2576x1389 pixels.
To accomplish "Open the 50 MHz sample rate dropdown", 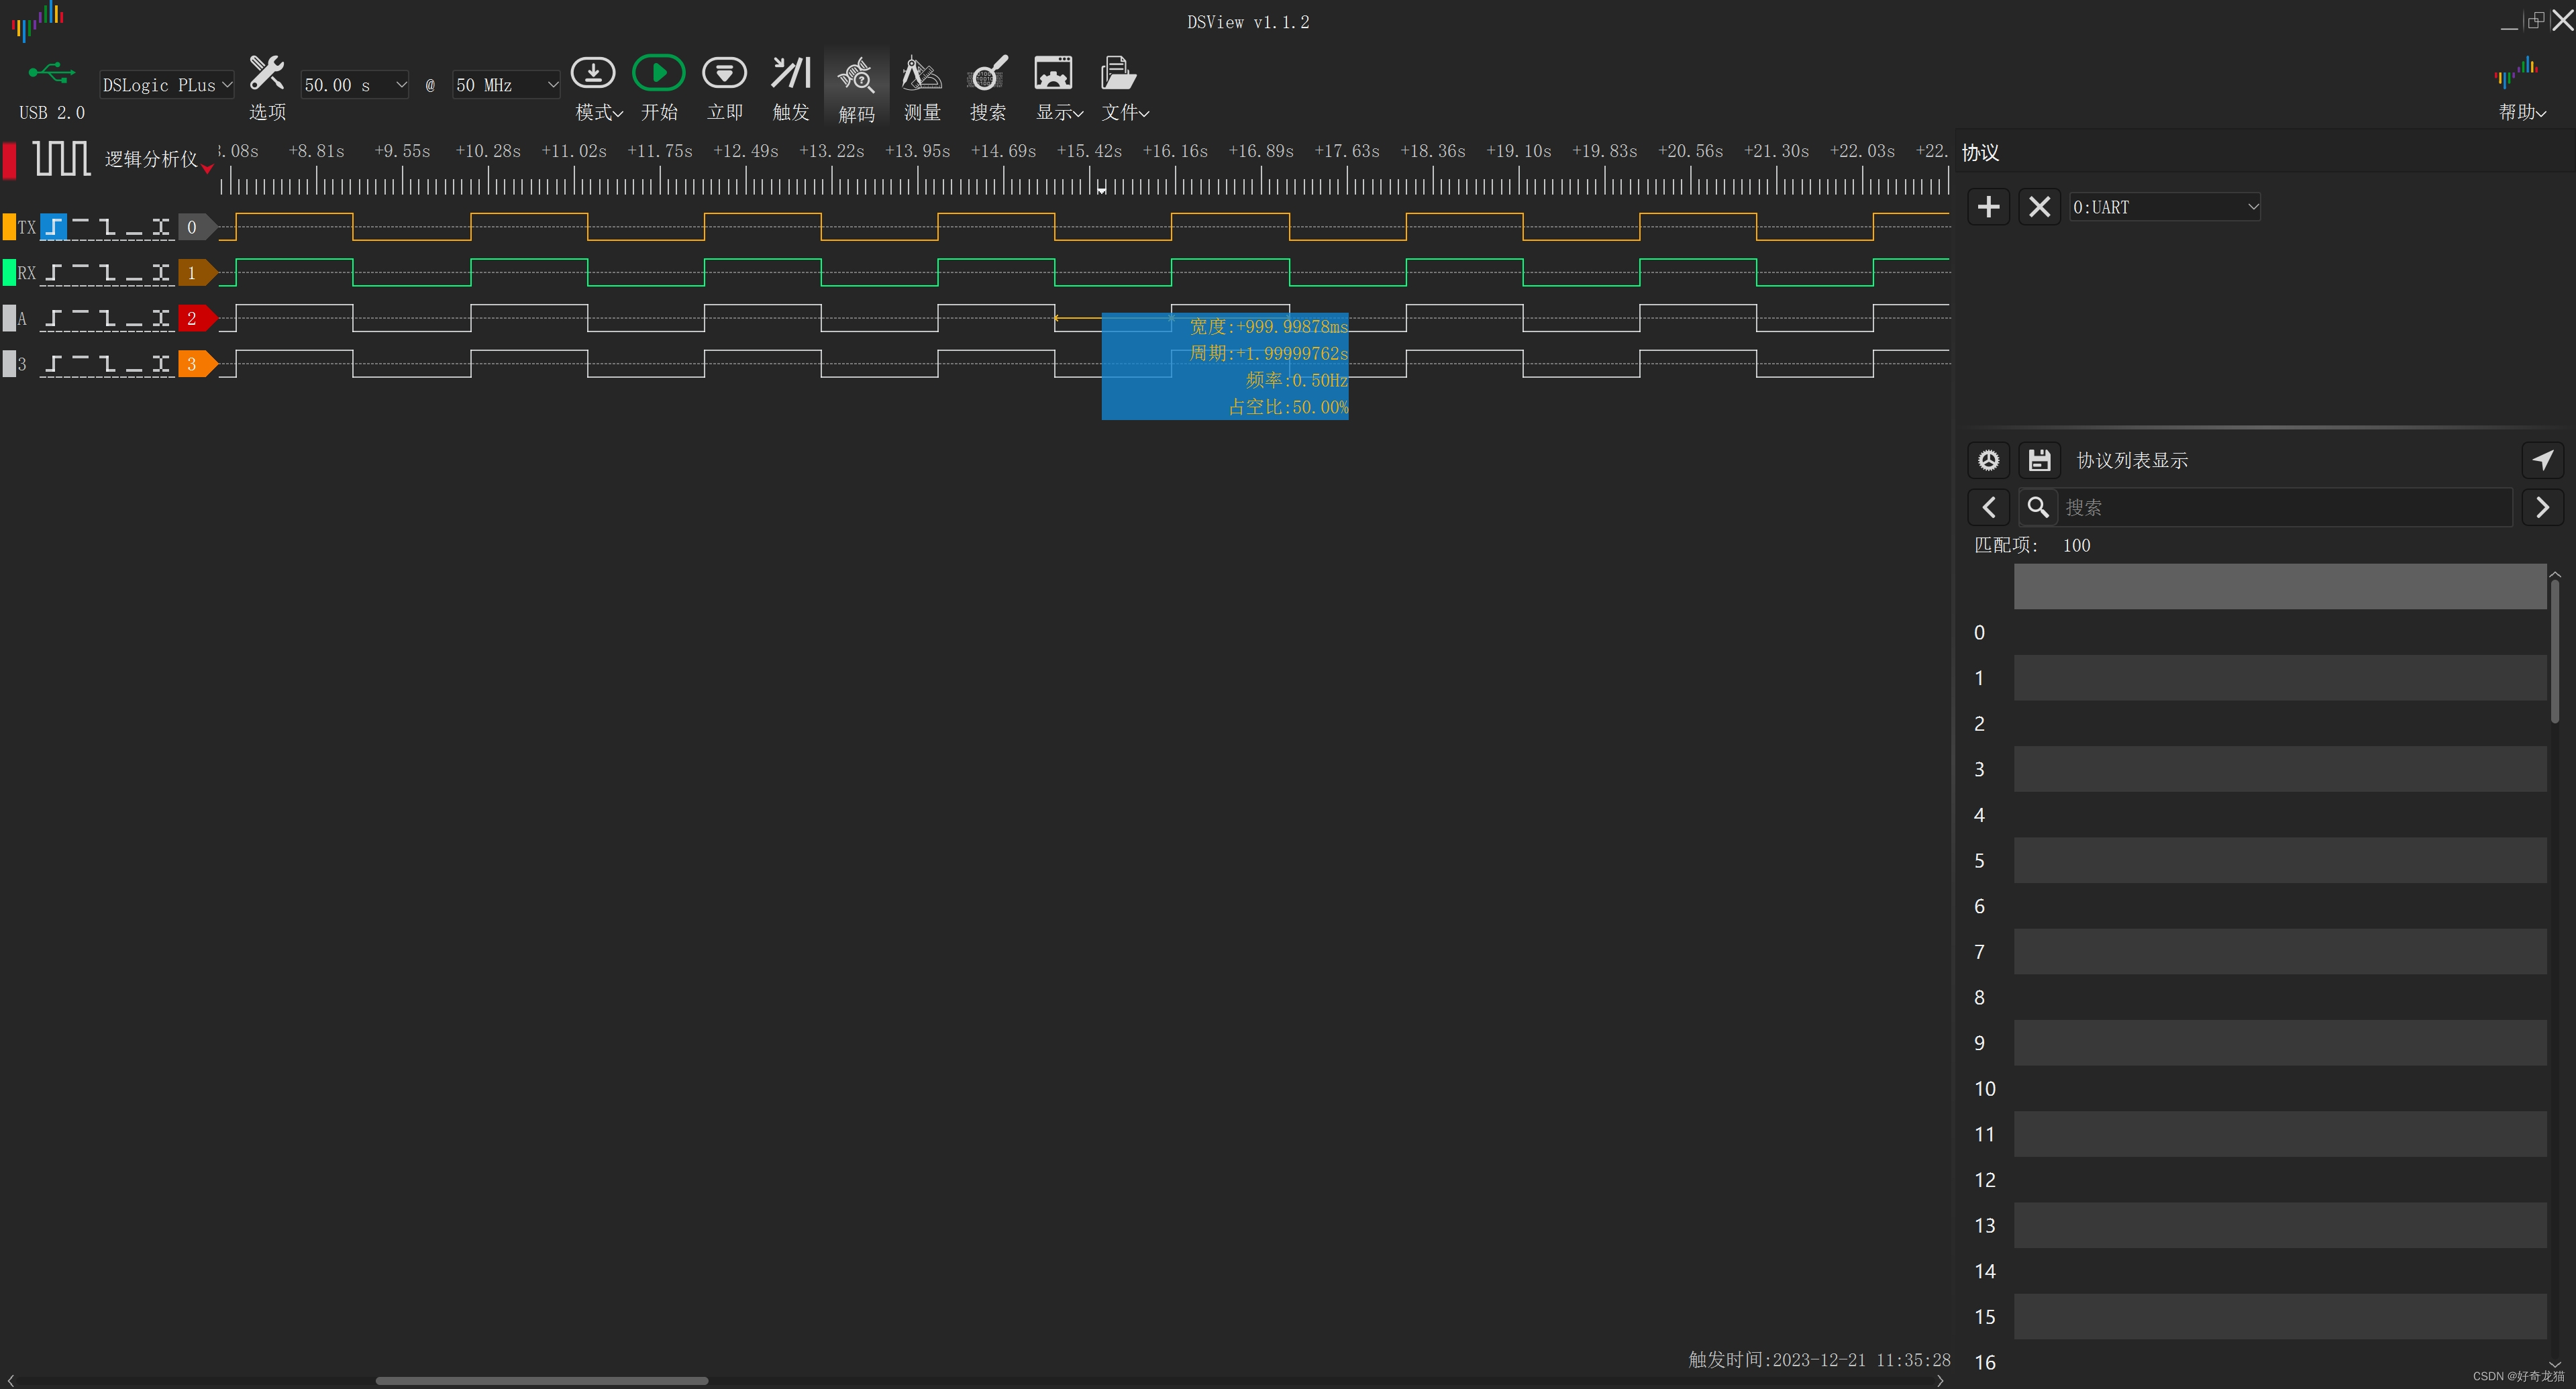I will coord(506,85).
